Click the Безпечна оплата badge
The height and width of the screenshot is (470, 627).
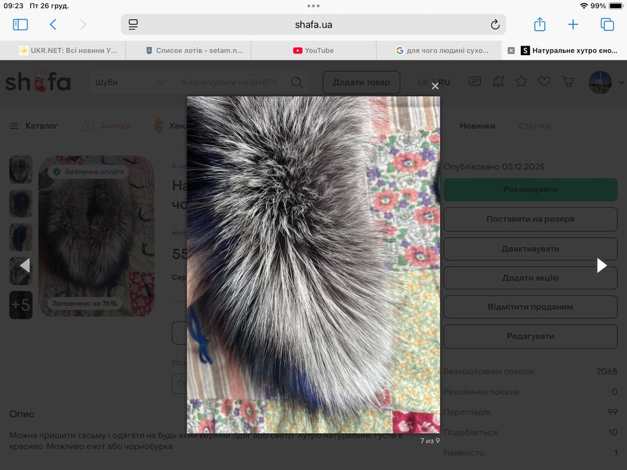[x=89, y=172]
